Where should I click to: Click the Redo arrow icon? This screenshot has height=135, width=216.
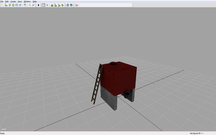click(33, 5)
